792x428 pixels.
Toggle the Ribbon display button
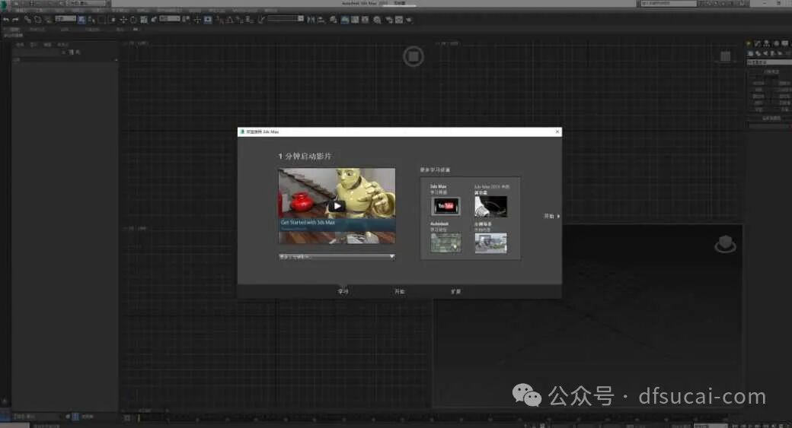coord(345,20)
